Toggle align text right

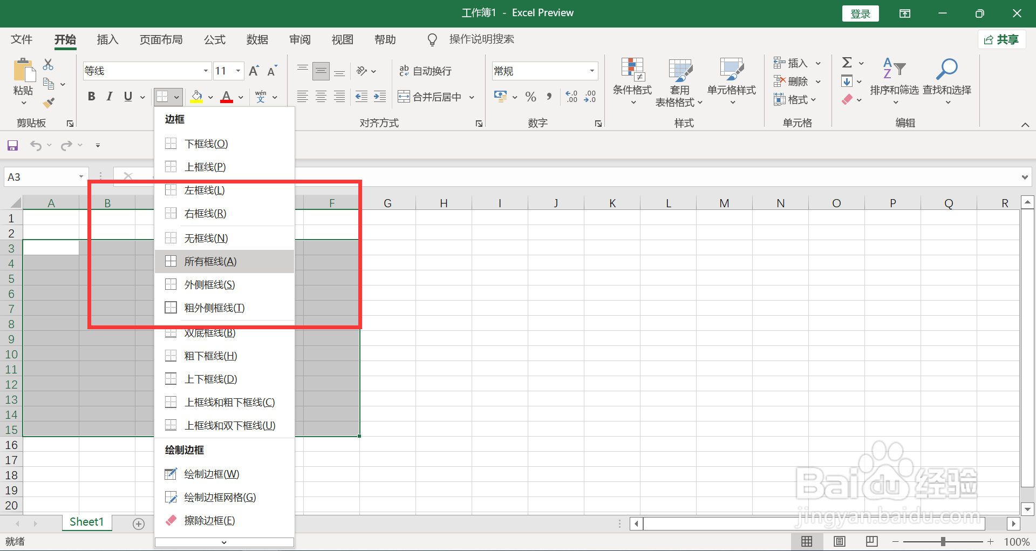(x=339, y=97)
